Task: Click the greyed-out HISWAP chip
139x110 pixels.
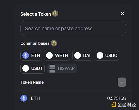Action: click(62, 68)
